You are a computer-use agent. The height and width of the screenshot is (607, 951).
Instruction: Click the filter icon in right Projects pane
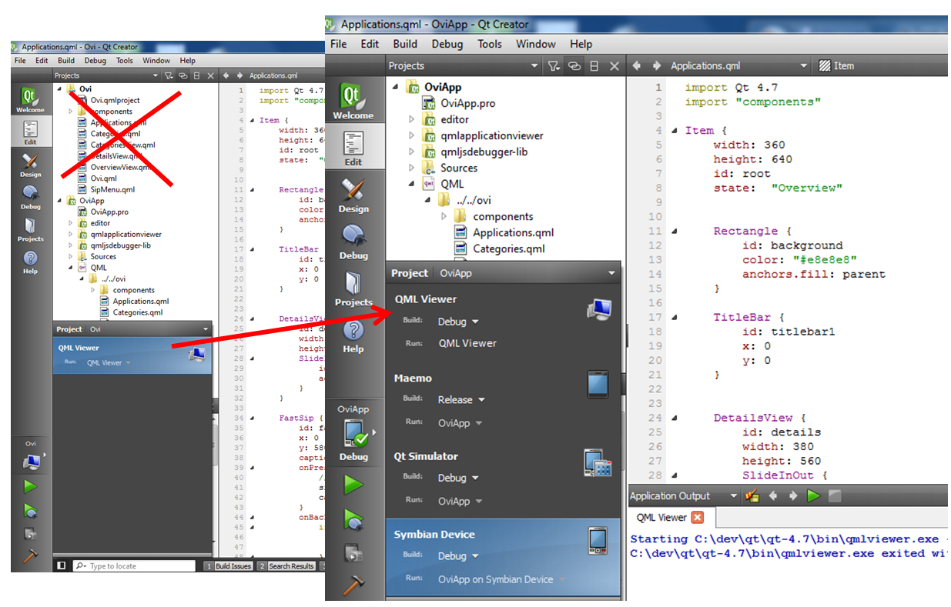click(554, 66)
